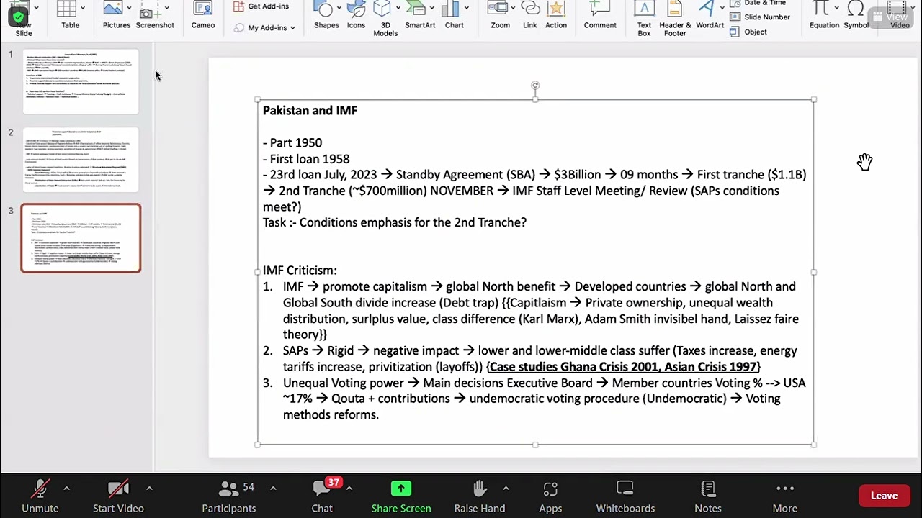
Task: Insert an Object
Action: click(x=748, y=32)
